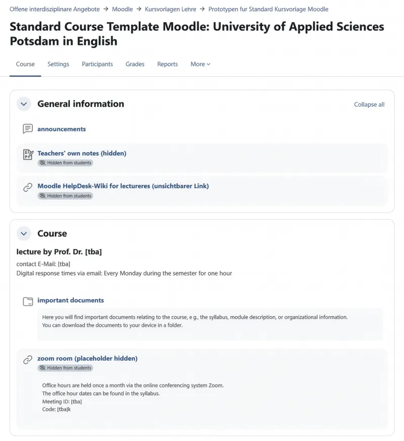Select the Moodle HelpDesk-Wiki URL link icon
The height and width of the screenshot is (441, 404).
(x=28, y=186)
